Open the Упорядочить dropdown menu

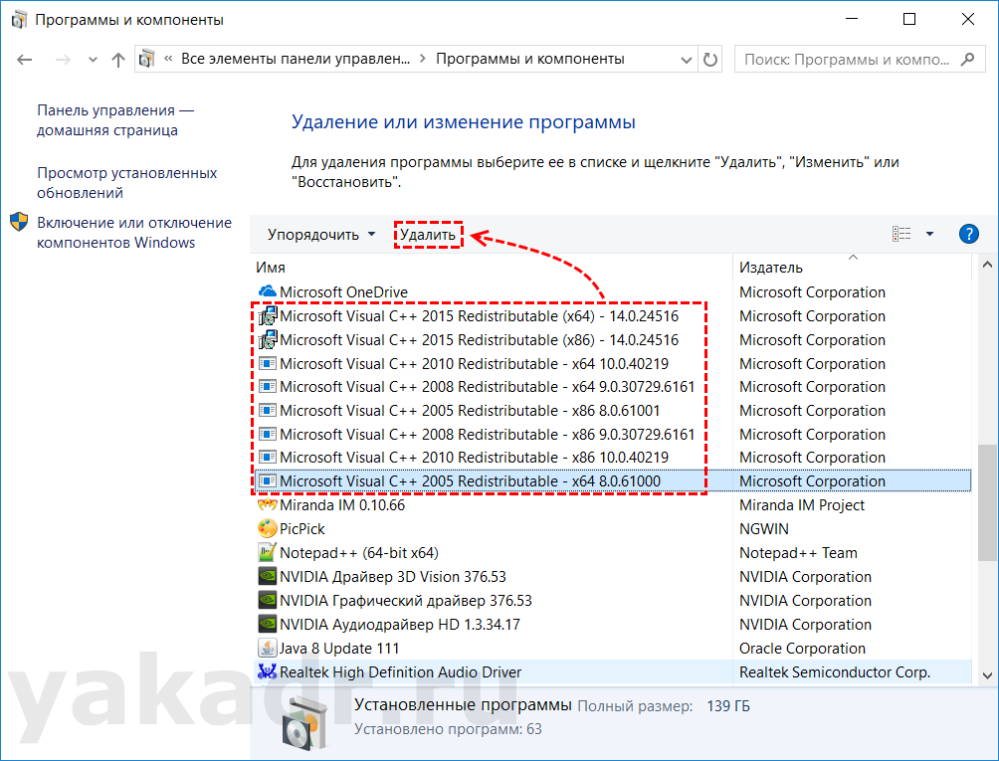[x=321, y=235]
